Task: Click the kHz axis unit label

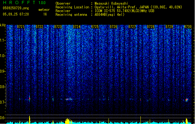Action: click(3, 25)
